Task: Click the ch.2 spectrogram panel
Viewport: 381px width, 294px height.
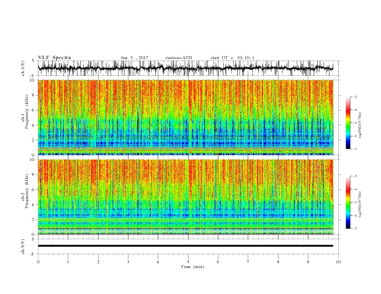Action: (x=186, y=197)
